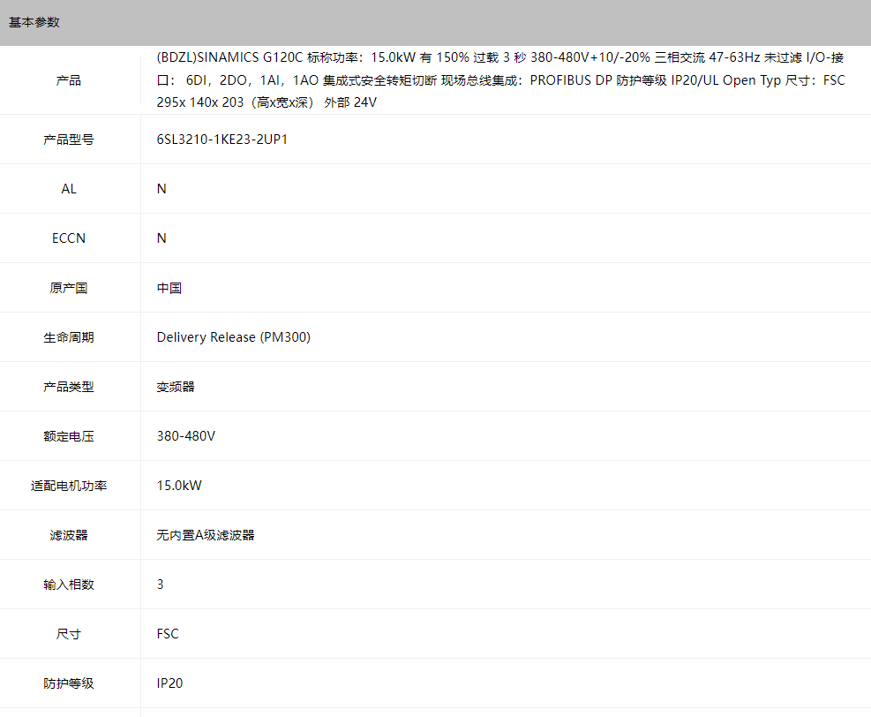This screenshot has width=871, height=717.
Task: Select model number 6SL3210-1KE23-2UP1
Action: tap(222, 140)
